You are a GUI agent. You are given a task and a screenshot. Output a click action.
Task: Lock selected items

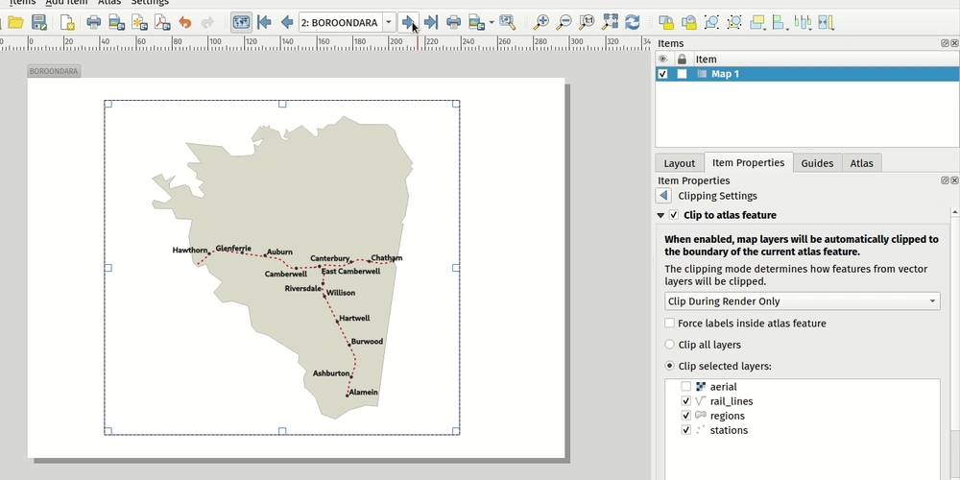point(666,23)
